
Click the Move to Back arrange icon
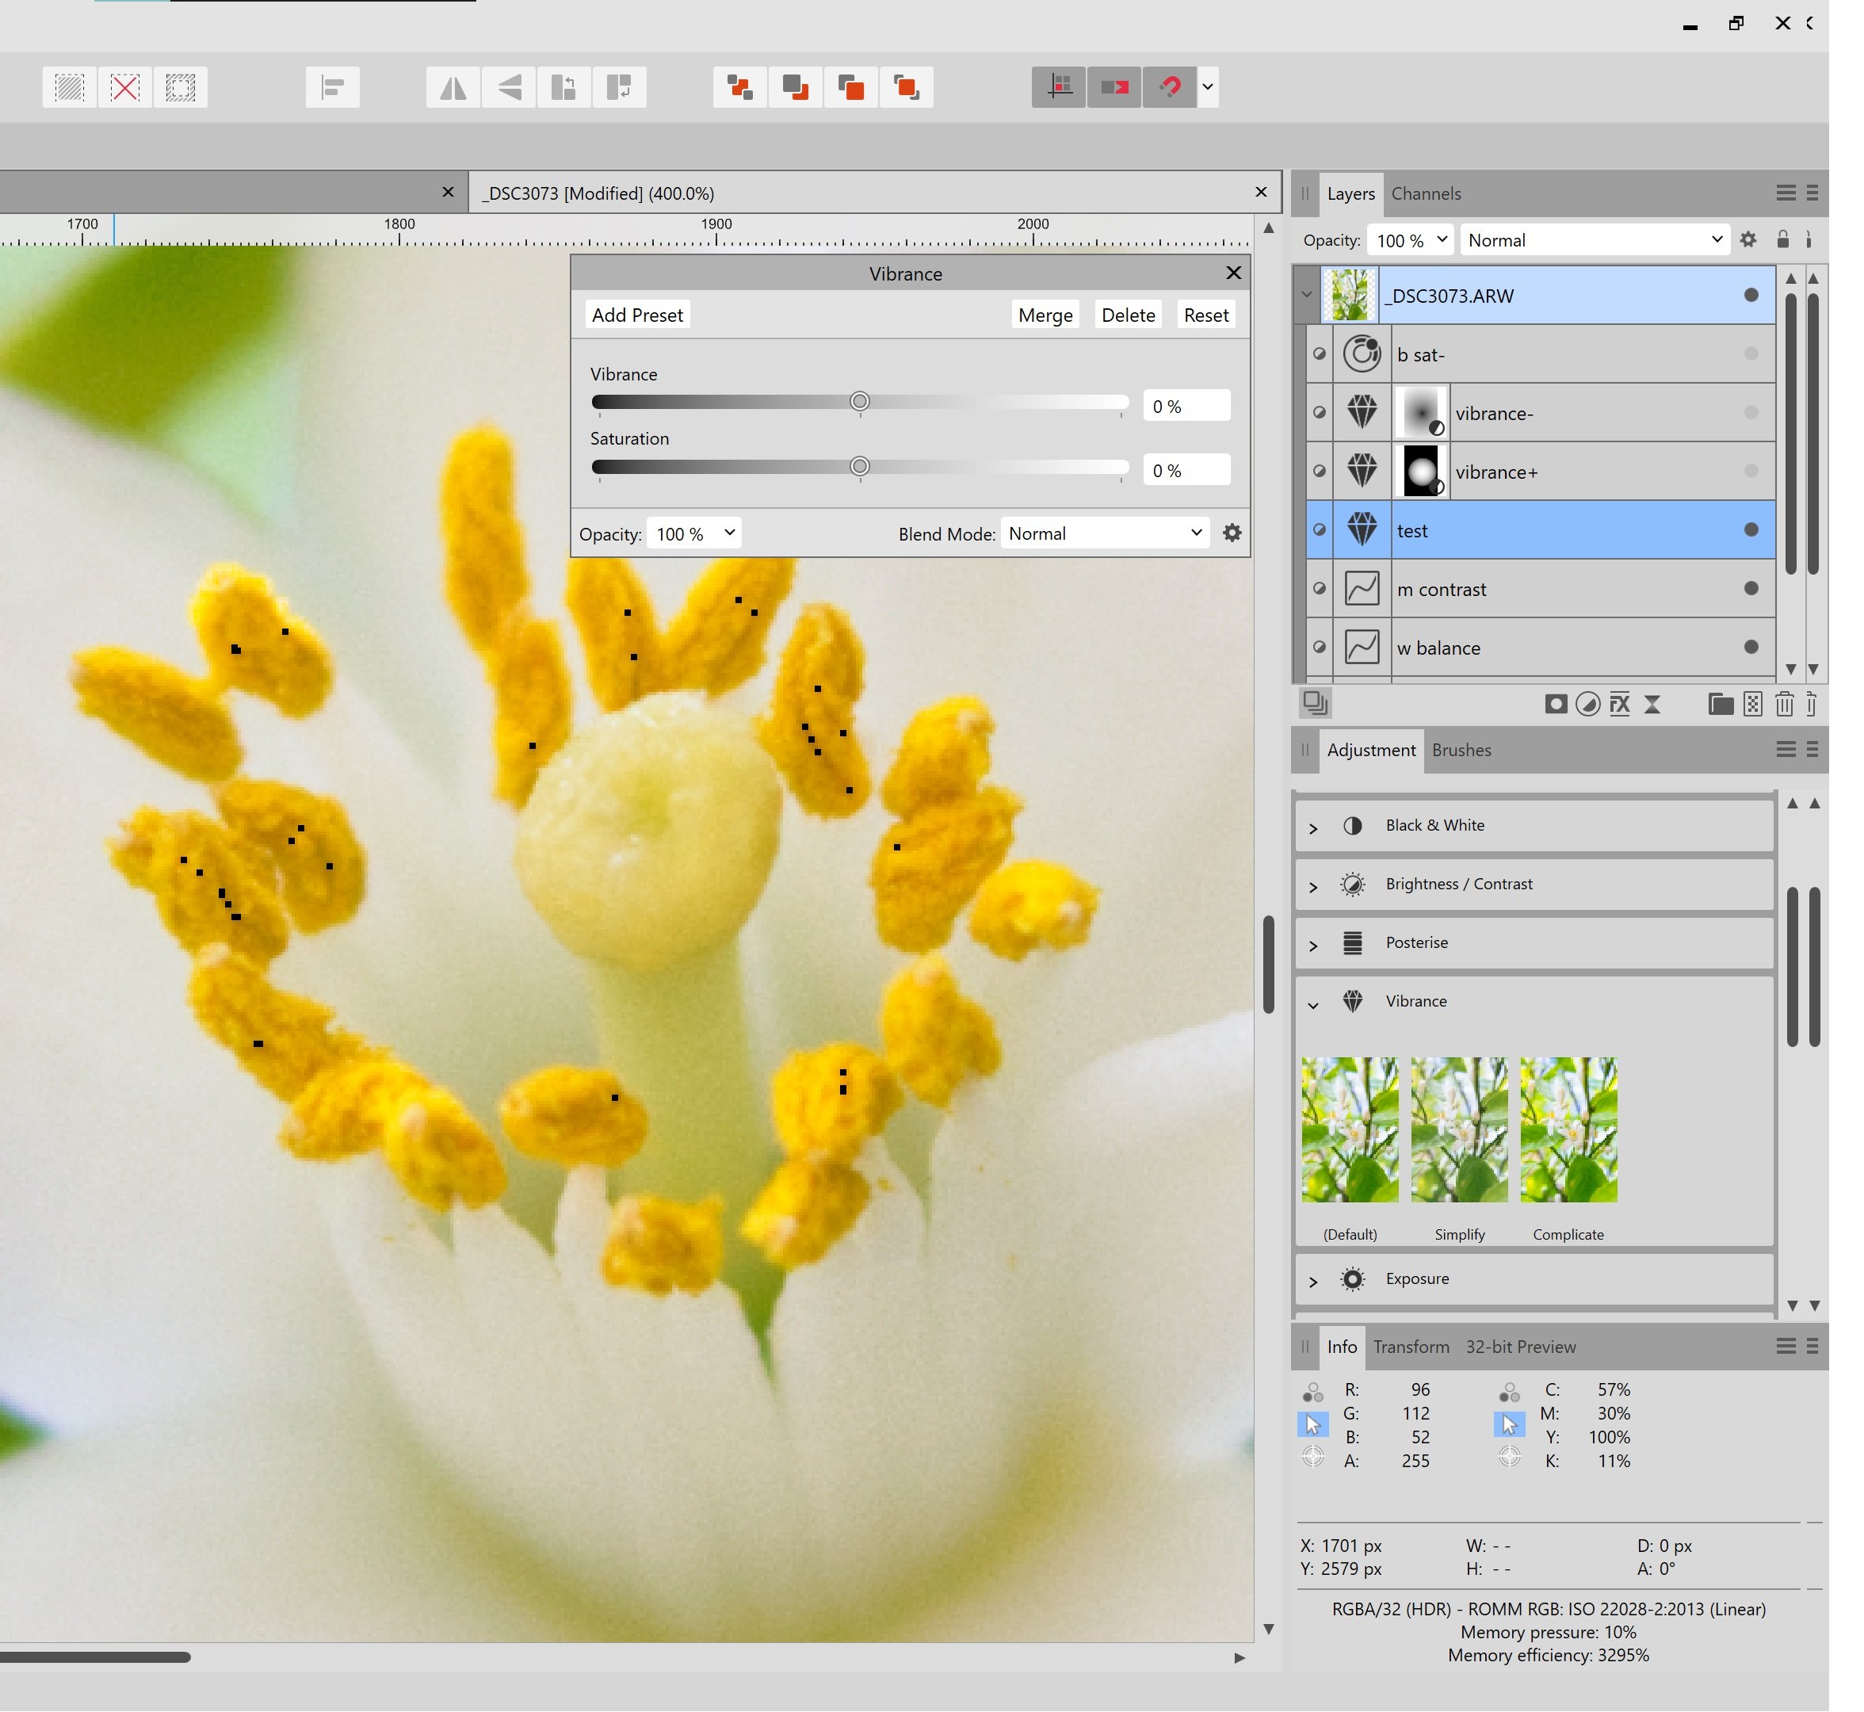[x=740, y=88]
